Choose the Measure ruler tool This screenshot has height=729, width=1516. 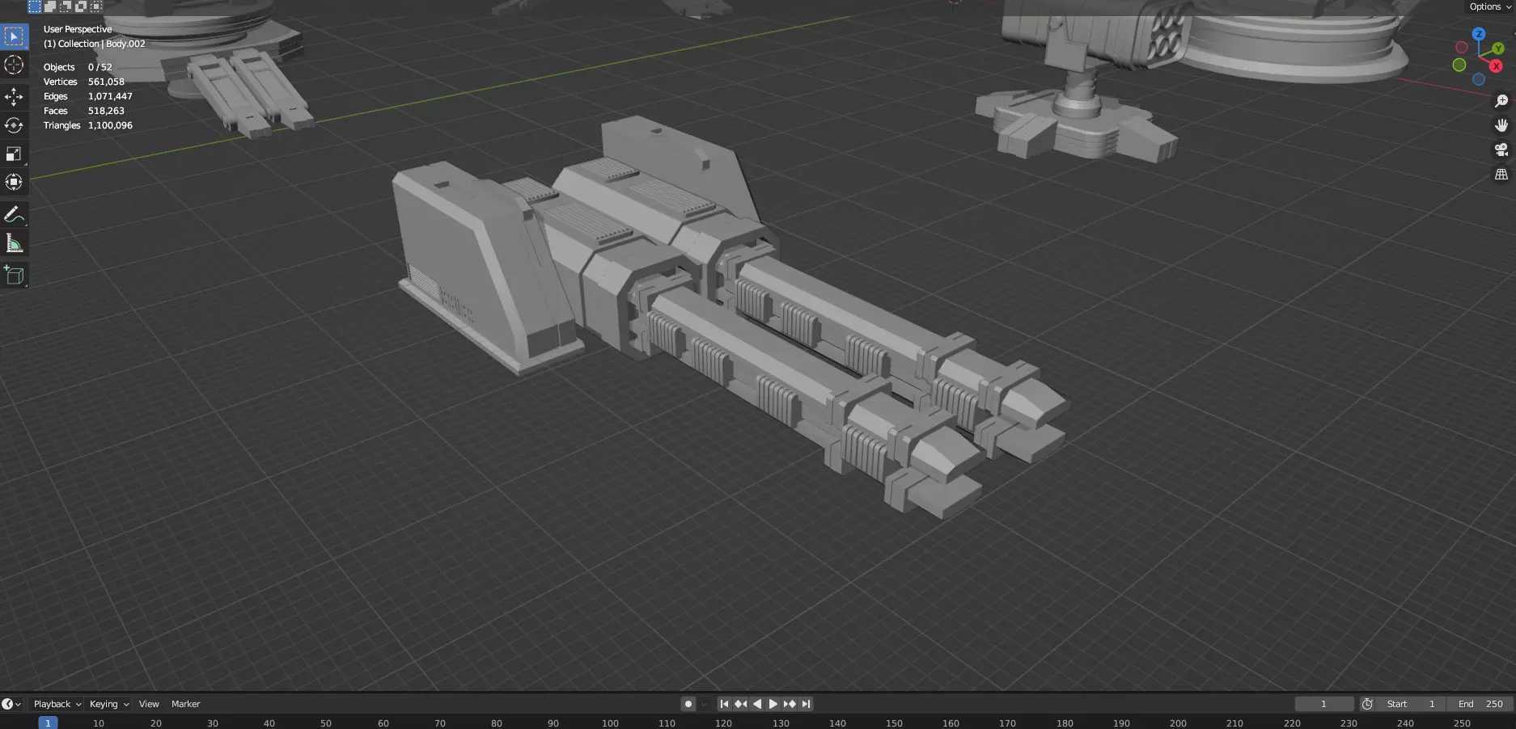coord(14,242)
